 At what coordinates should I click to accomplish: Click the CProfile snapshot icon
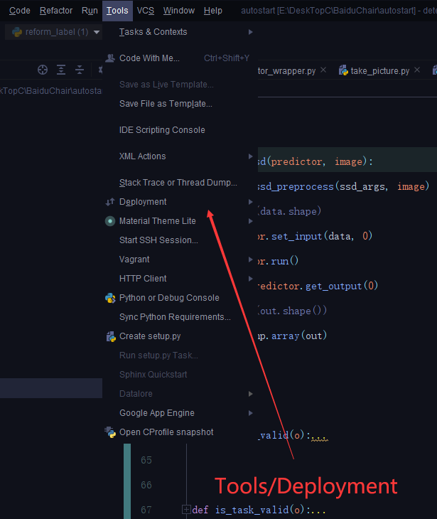point(110,432)
